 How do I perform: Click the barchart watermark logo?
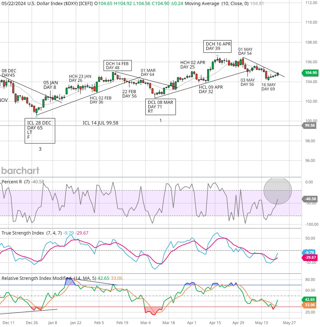[20, 171]
